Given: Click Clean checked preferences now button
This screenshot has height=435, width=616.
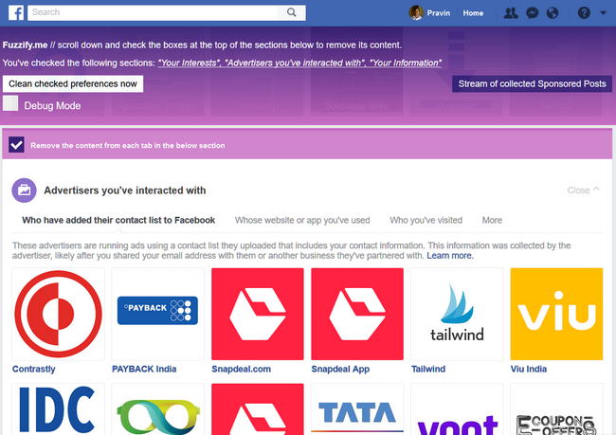Looking at the screenshot, I should point(73,83).
